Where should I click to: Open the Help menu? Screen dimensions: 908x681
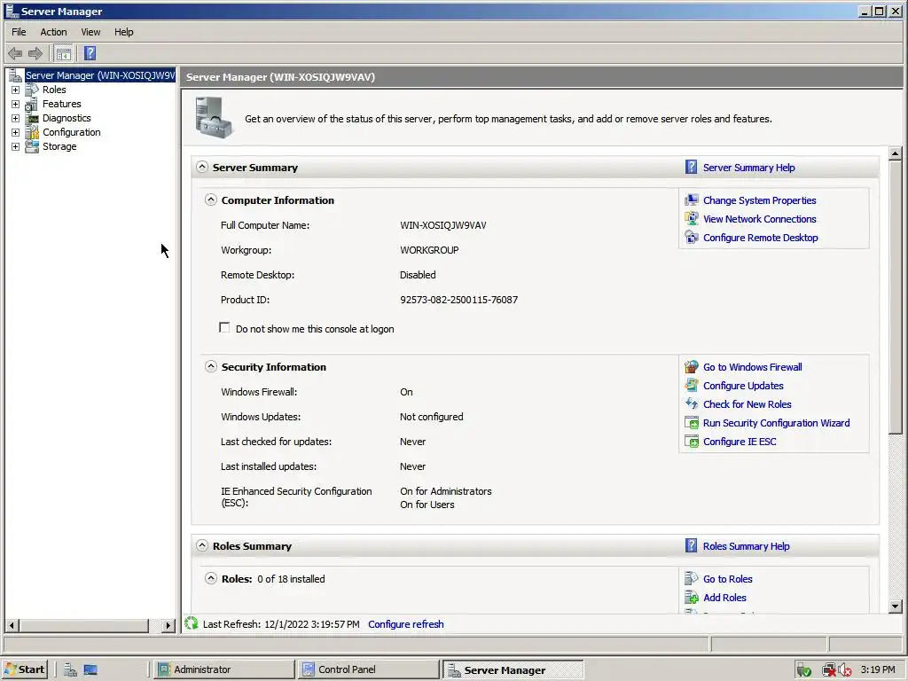pos(123,32)
